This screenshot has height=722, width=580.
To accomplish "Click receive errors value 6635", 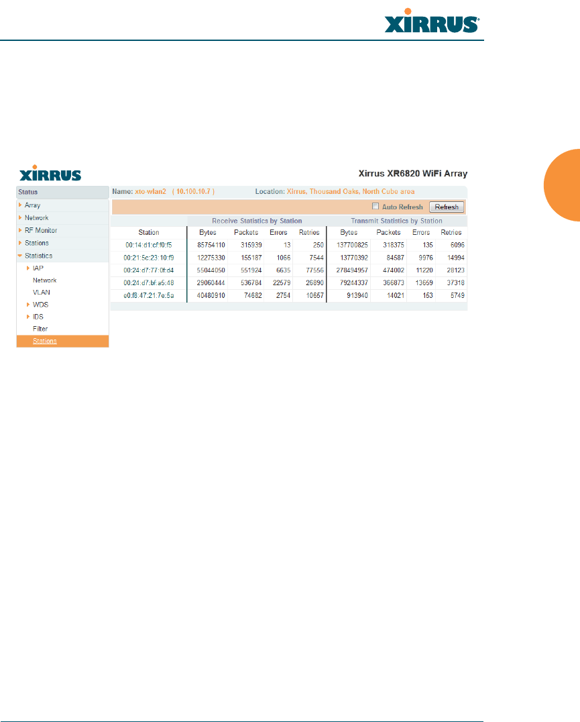I will point(284,270).
